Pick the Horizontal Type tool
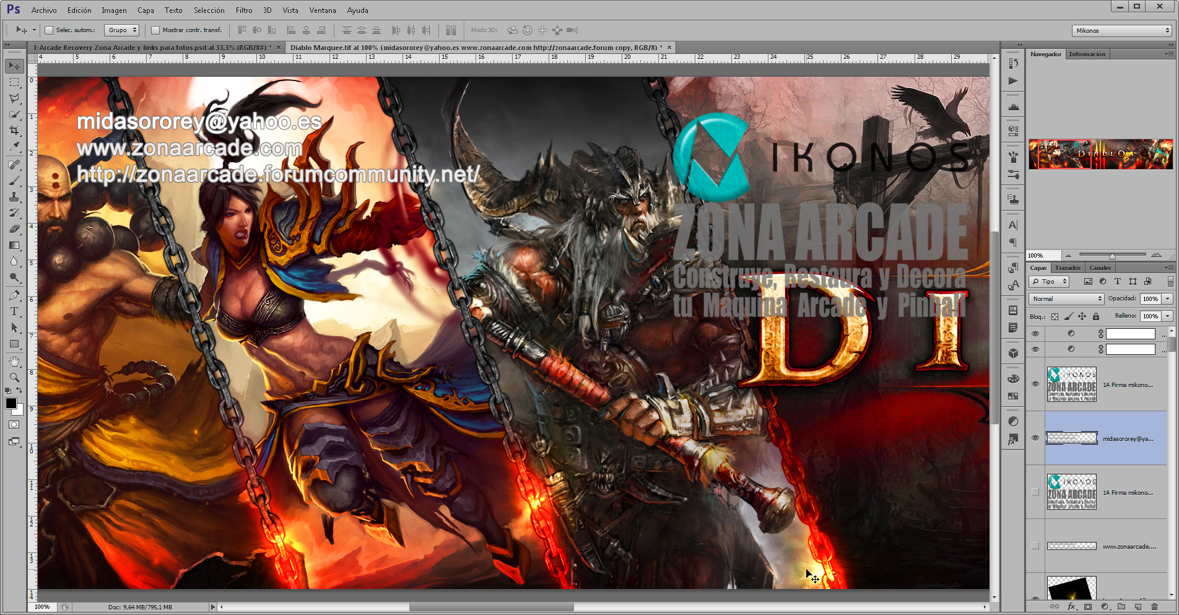This screenshot has height=615, width=1179. (x=14, y=312)
